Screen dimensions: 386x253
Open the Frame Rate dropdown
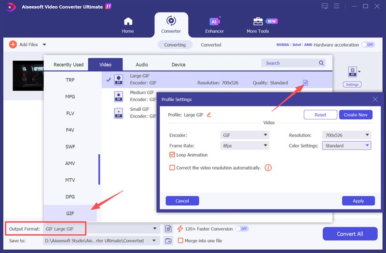tap(245, 146)
